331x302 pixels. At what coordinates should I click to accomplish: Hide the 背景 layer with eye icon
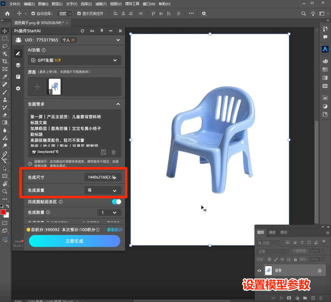pyautogui.click(x=259, y=271)
